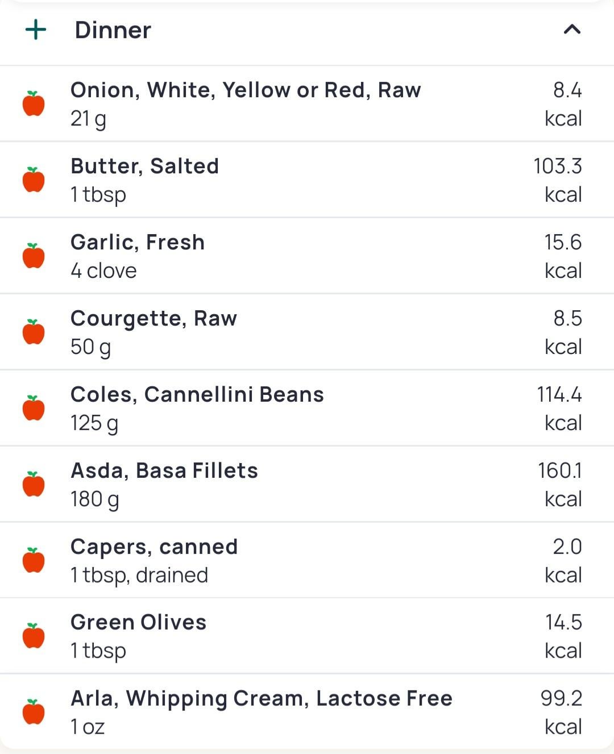Collapse the Dinner section chevron
This screenshot has height=754, width=614.
coord(572,29)
